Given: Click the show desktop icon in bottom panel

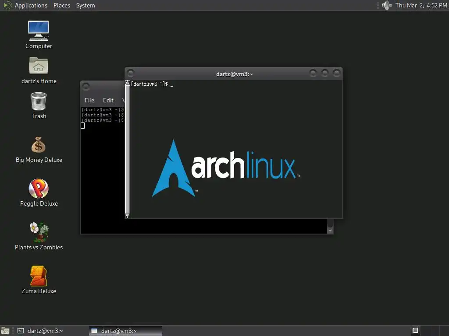Looking at the screenshot, I should click(x=5, y=331).
